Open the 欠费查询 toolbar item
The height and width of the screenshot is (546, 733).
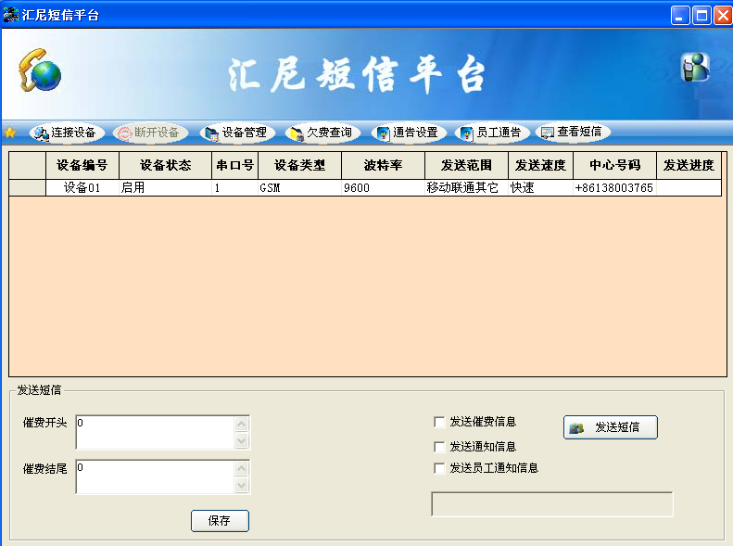321,133
